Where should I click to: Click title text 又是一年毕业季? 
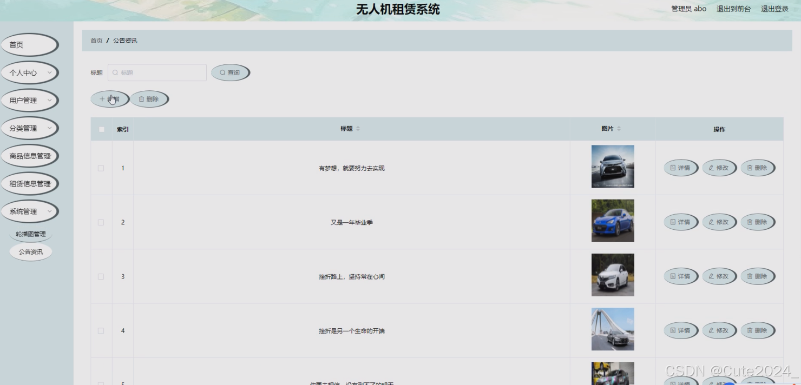point(352,222)
